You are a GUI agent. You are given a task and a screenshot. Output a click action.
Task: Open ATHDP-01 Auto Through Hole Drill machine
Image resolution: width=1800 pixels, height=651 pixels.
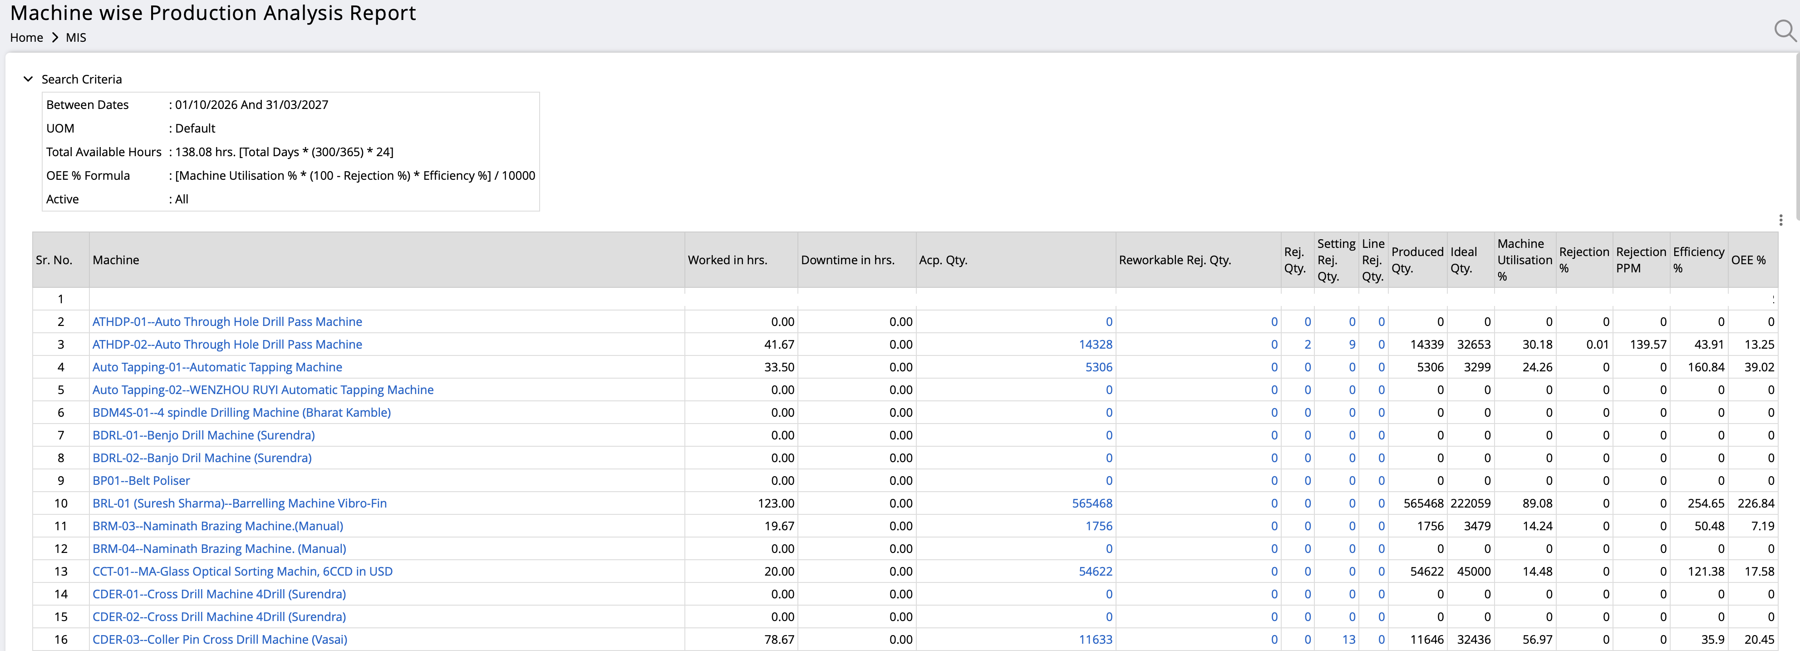pos(227,322)
